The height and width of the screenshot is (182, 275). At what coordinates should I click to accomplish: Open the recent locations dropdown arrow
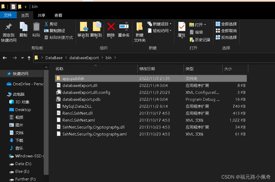coord(22,58)
